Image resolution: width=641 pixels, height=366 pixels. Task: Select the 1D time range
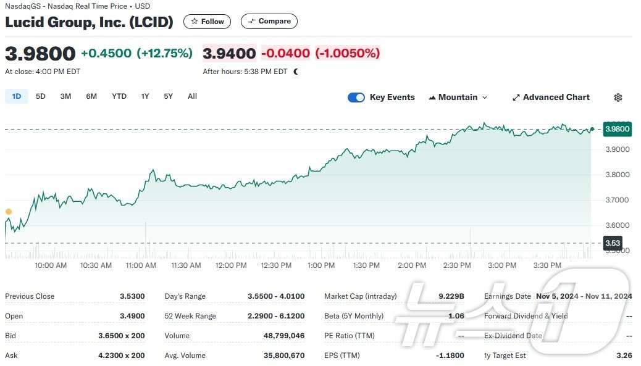tap(17, 96)
